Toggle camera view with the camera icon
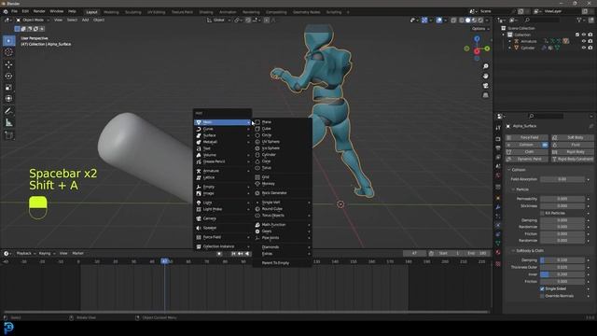The width and height of the screenshot is (597, 336). tap(485, 85)
